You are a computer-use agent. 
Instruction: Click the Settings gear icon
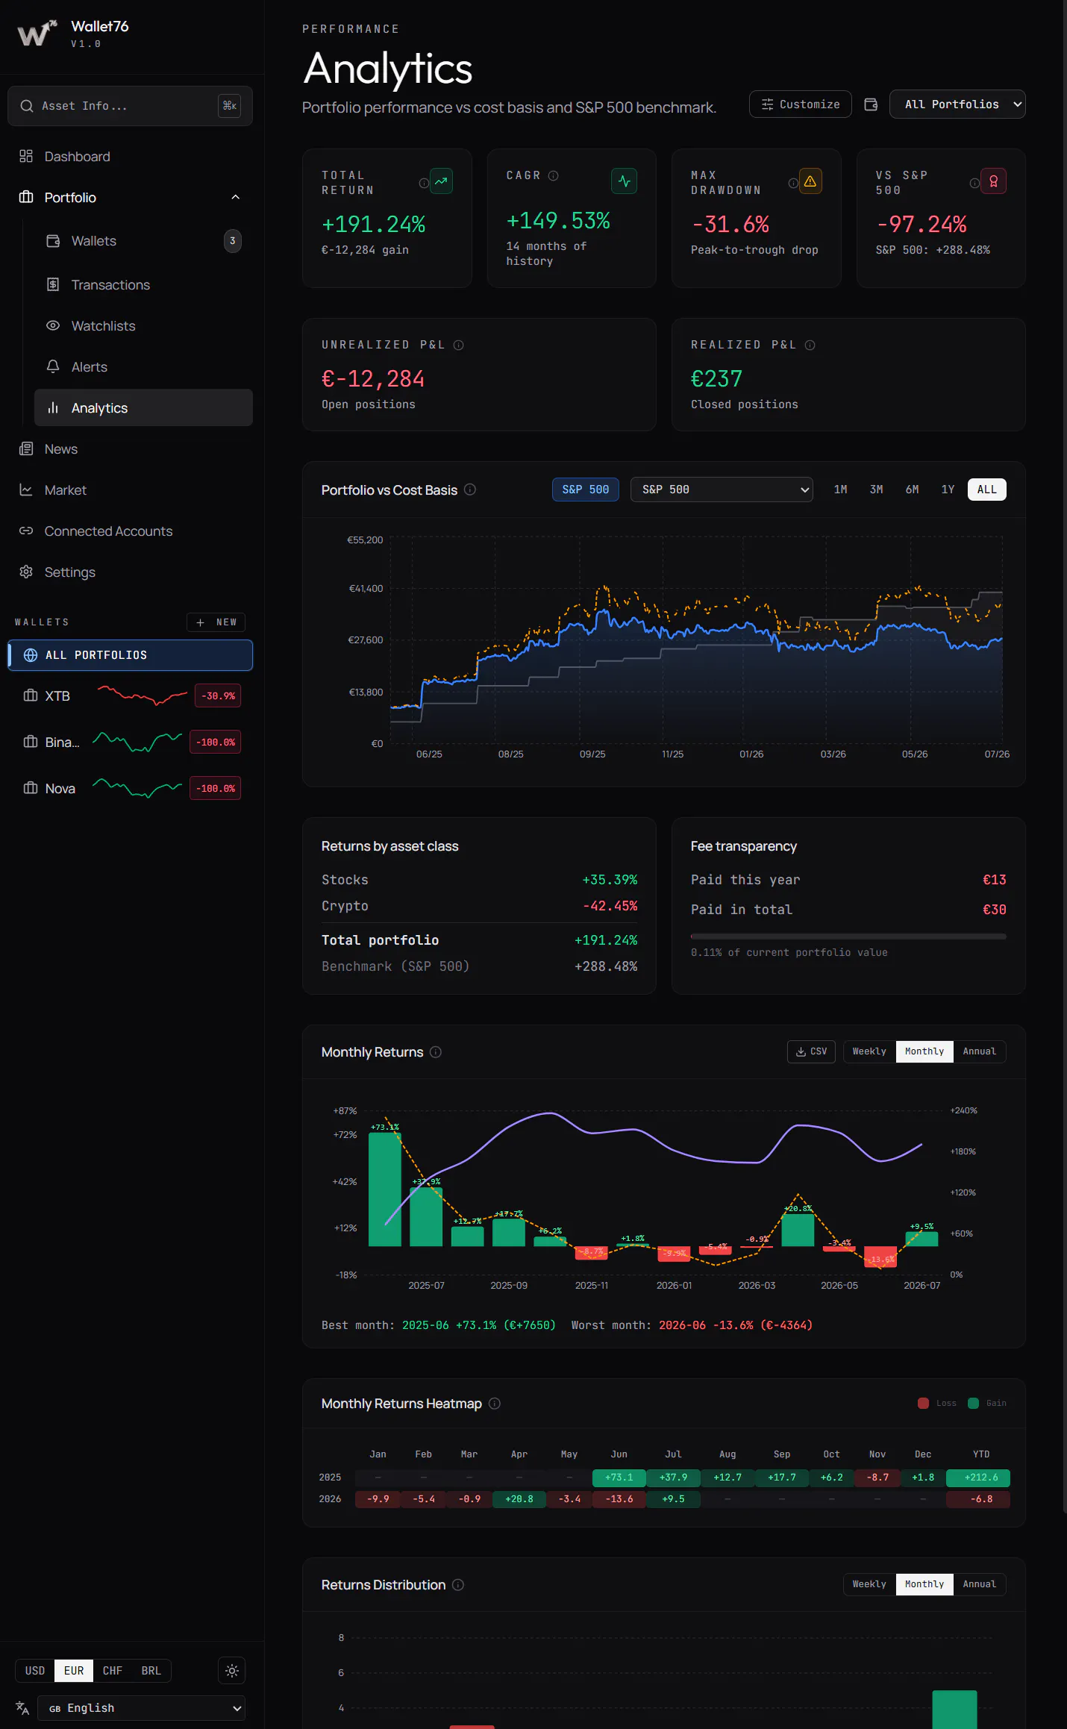pos(26,572)
